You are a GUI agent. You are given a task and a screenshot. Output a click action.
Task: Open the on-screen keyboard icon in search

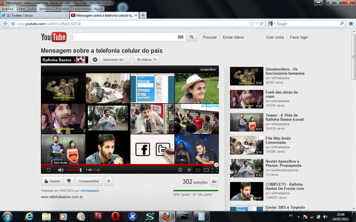click(x=181, y=37)
